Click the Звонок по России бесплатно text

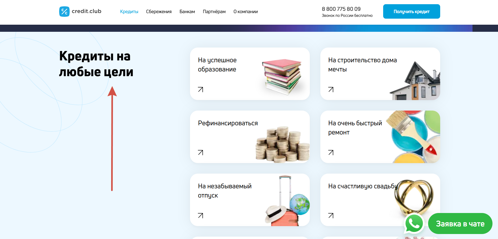(x=347, y=15)
